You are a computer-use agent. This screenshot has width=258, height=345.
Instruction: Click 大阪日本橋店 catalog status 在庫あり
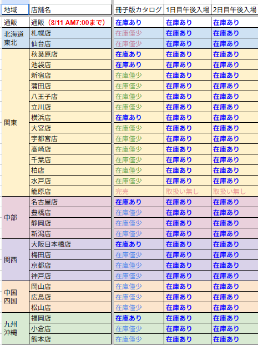139,244
